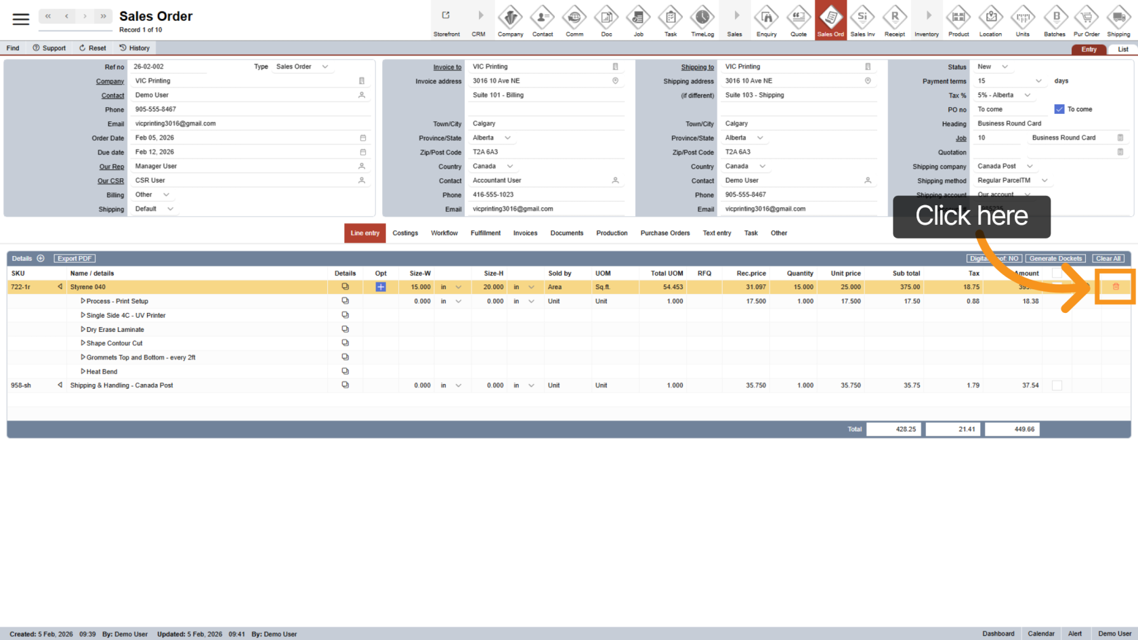Open details for Heat Bend row
1138x640 pixels.
[x=345, y=371]
